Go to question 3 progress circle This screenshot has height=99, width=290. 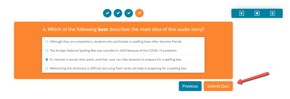129,13
